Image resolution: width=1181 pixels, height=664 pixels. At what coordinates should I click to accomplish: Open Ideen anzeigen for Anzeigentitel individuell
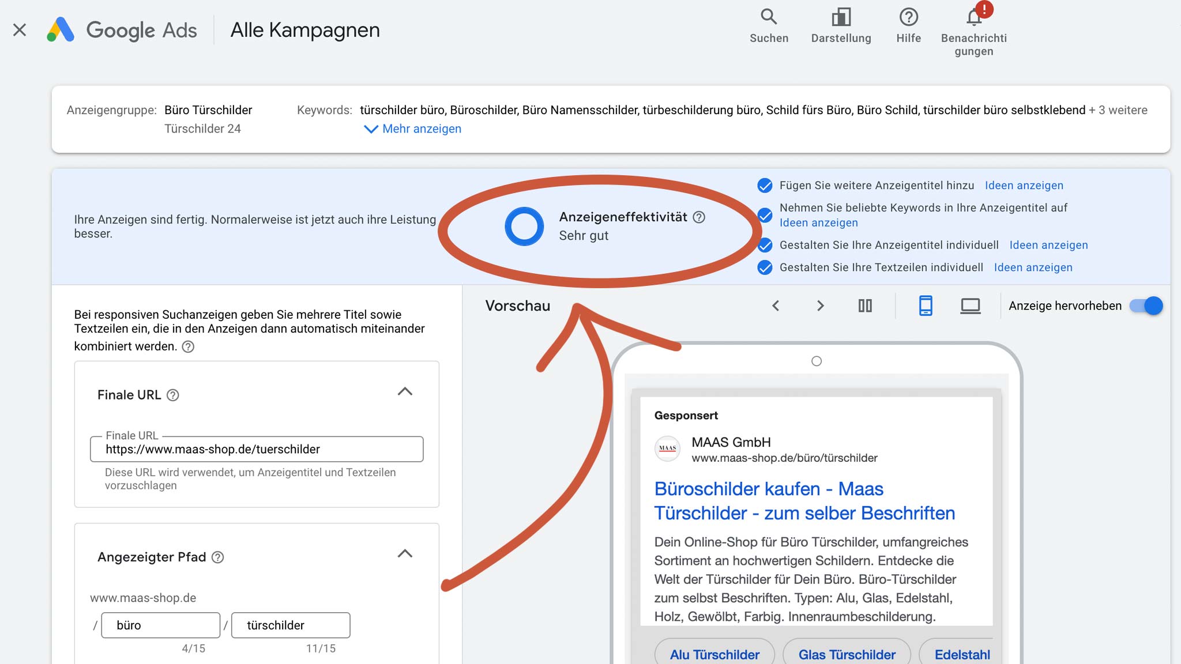1048,245
